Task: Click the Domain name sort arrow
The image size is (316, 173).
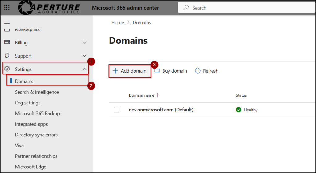Action: point(158,95)
